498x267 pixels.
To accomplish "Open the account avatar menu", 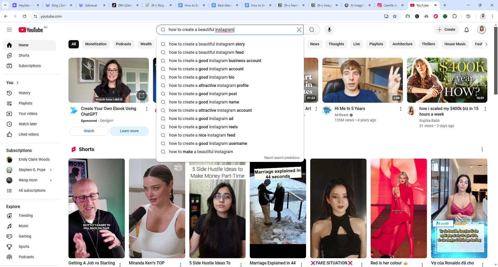I will click(x=482, y=30).
